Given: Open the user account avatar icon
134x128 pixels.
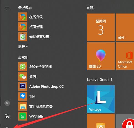Looking at the screenshot, I should pyautogui.click(x=7, y=103).
